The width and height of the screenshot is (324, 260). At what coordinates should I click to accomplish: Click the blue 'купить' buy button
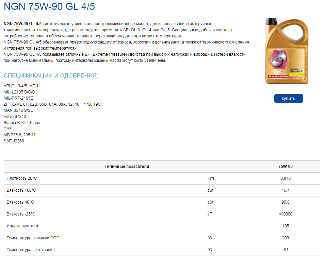289,99
